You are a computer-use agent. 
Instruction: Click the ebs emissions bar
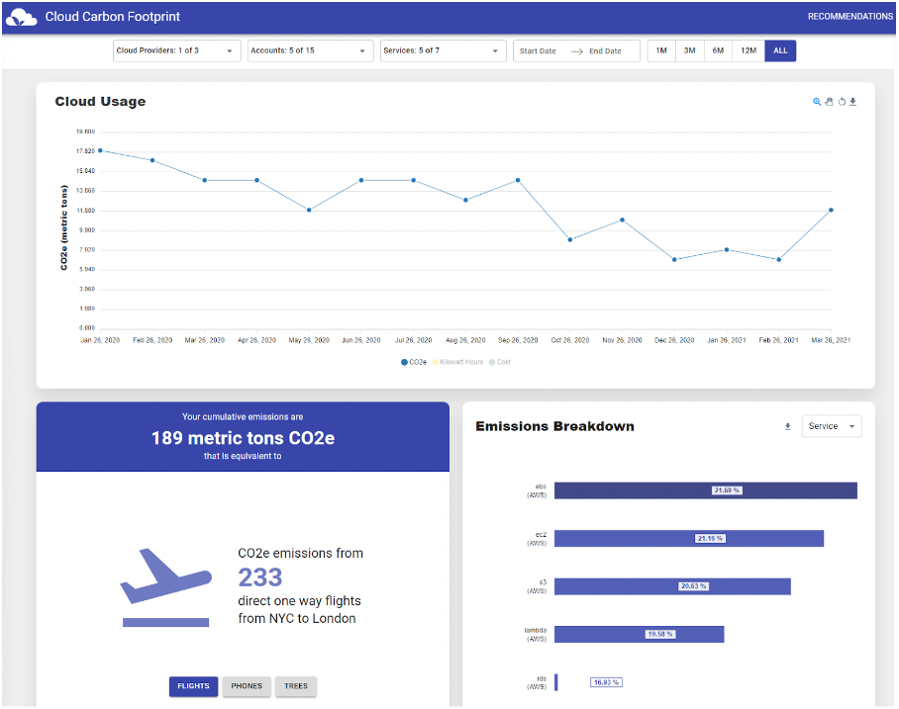click(705, 490)
